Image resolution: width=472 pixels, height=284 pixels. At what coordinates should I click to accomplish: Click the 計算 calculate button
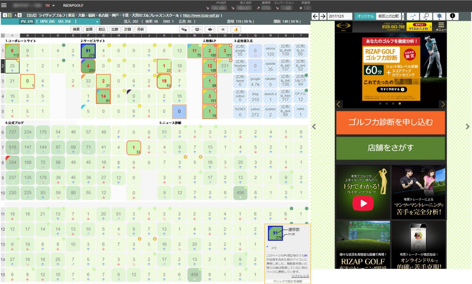pyautogui.click(x=128, y=29)
